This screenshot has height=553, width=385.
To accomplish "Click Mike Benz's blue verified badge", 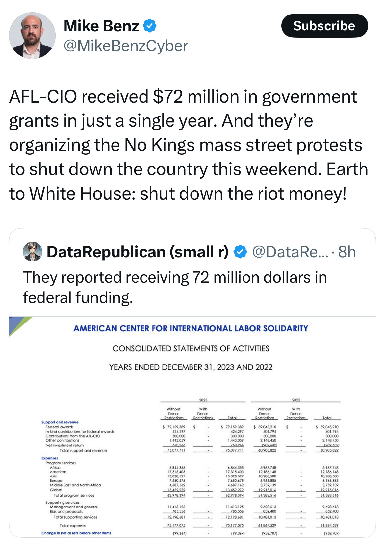I will [150, 26].
